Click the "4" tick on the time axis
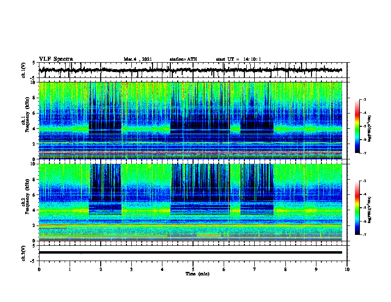 pyautogui.click(x=162, y=269)
